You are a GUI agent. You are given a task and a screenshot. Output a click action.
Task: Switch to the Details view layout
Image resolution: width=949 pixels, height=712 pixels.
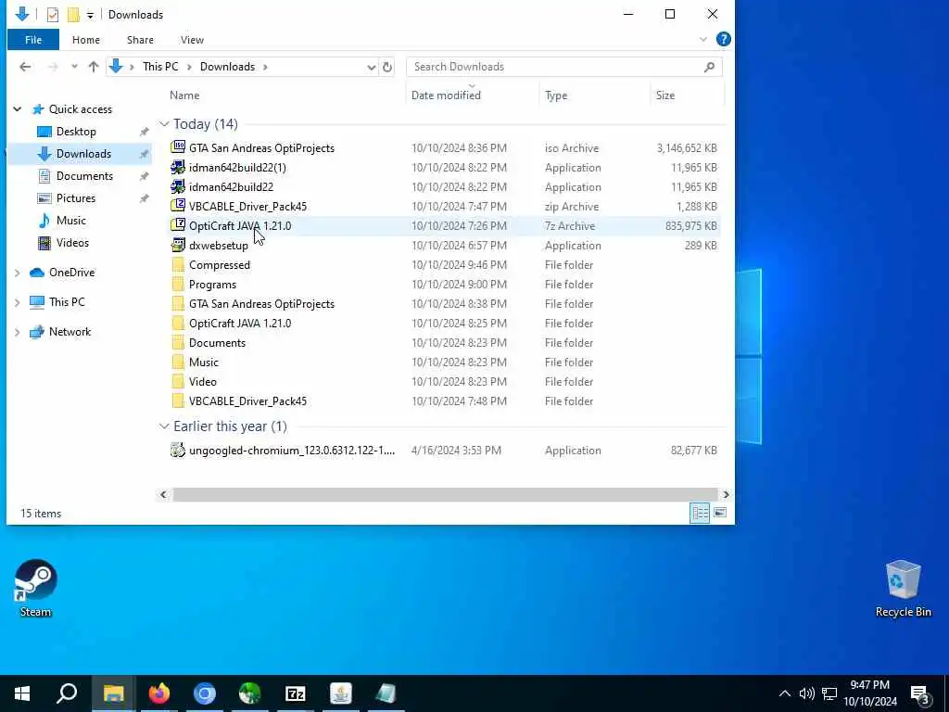pyautogui.click(x=700, y=514)
